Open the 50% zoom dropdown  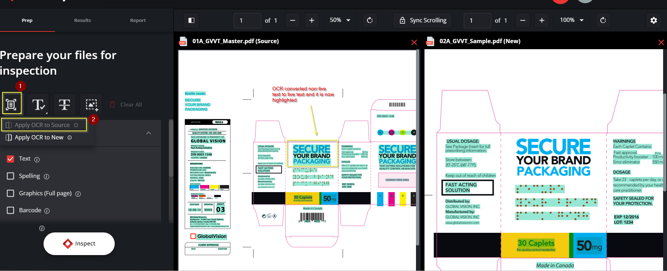pyautogui.click(x=340, y=21)
